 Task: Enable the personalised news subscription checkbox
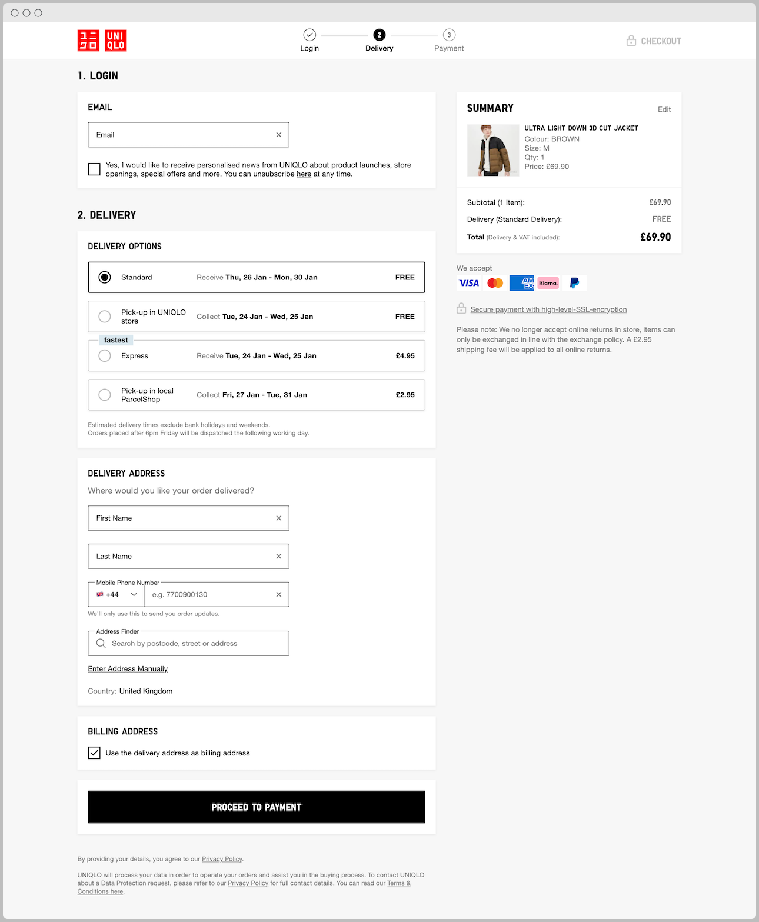(94, 169)
